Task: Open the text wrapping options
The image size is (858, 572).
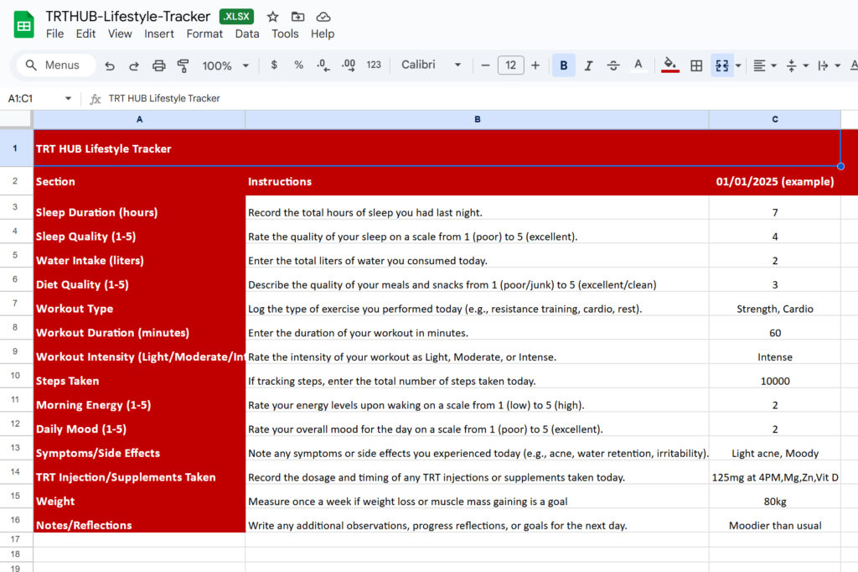Action: click(x=823, y=65)
